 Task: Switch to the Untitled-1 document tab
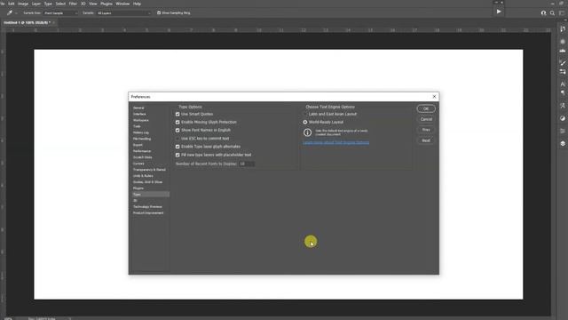click(27, 22)
